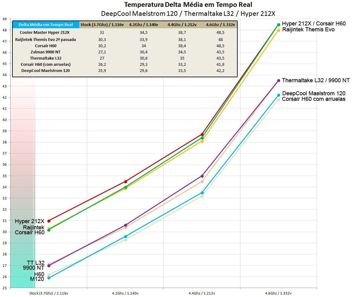Select table cell "25,9" in DeepCool row

tap(102, 70)
